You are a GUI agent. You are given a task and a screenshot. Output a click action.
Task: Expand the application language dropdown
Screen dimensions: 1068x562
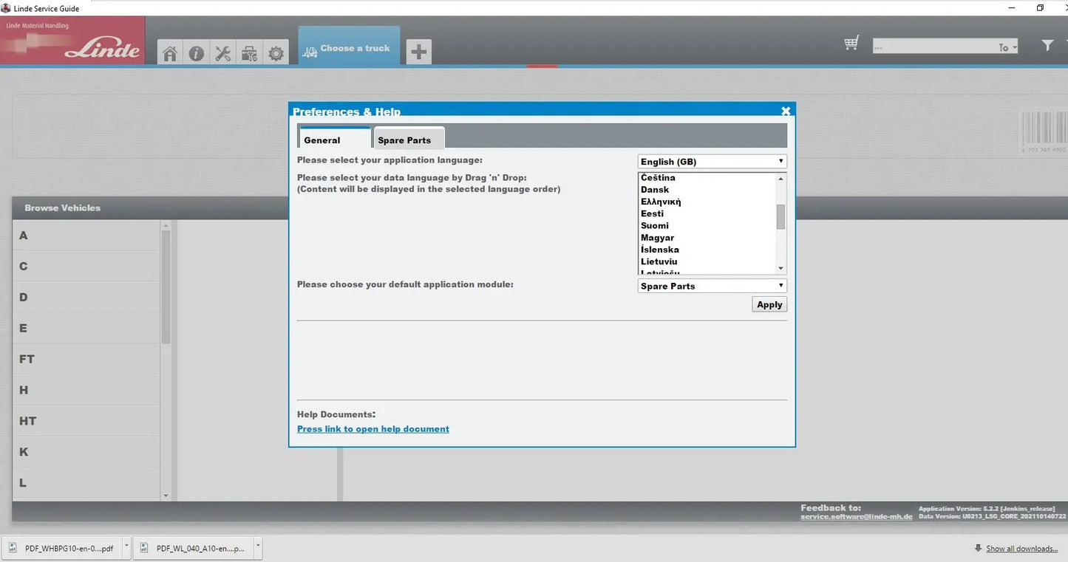click(x=712, y=162)
